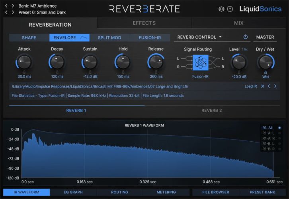This screenshot has width=289, height=199.
Task: Switch to Reverb 2 tab
Action: 212,110
